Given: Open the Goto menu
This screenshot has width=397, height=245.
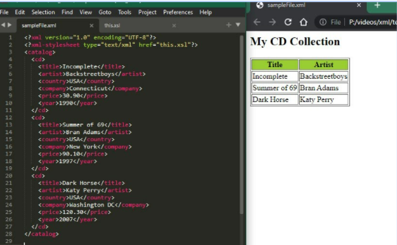Looking at the screenshot, I should pos(105,12).
